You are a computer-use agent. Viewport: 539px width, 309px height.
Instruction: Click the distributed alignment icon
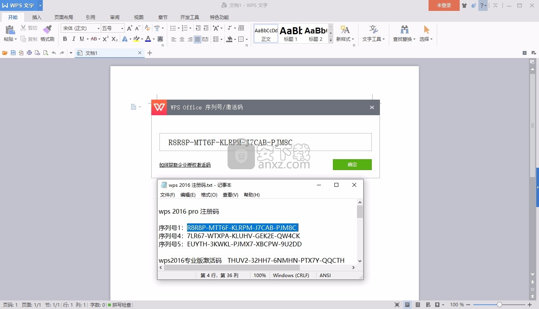205,39
